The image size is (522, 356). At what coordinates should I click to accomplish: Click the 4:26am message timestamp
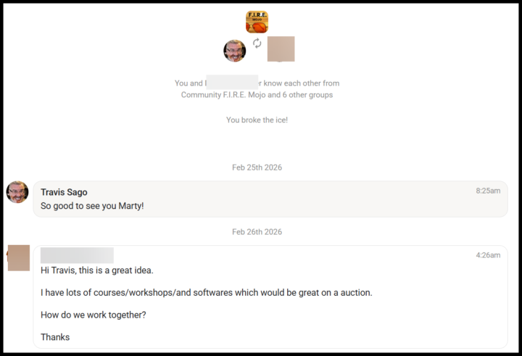(x=488, y=255)
